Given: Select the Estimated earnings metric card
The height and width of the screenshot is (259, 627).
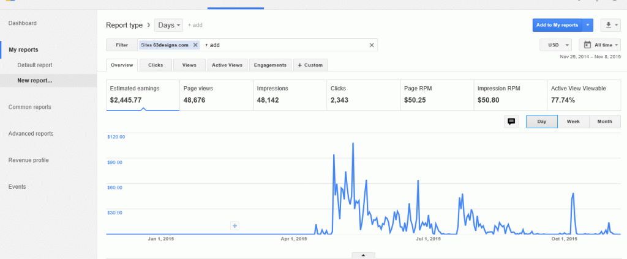Looking at the screenshot, I should click(143, 95).
